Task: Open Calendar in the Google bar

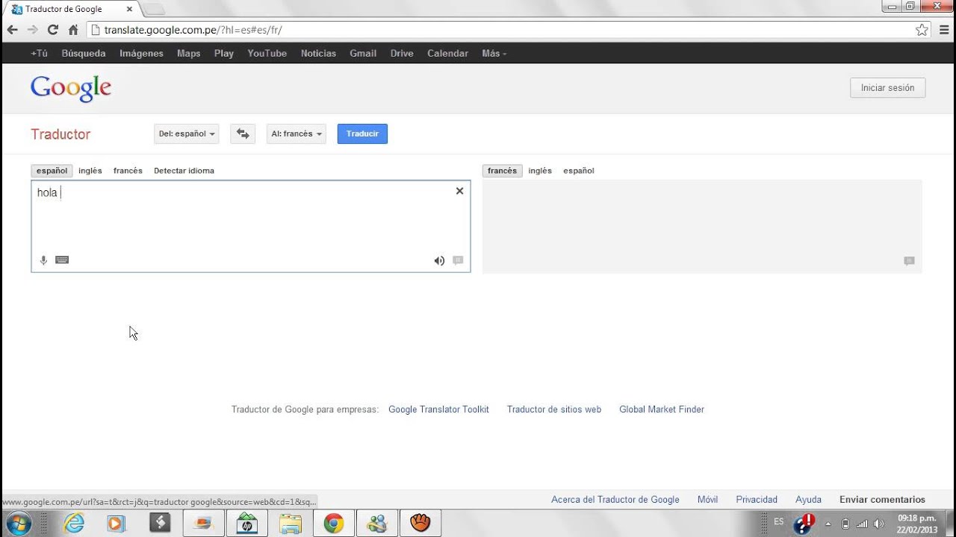Action: coord(448,54)
